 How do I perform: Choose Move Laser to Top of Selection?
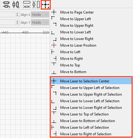coord(91,114)
